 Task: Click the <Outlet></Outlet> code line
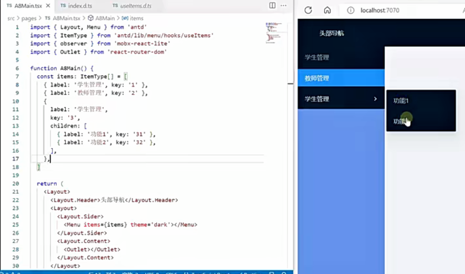[92, 250]
